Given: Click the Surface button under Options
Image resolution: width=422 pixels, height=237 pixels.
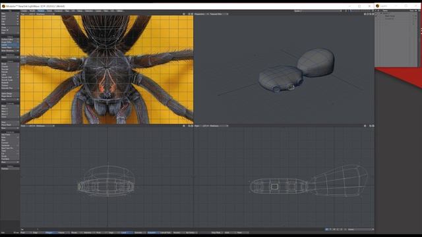Looking at the screenshot, I should pyautogui.click(x=10, y=169).
